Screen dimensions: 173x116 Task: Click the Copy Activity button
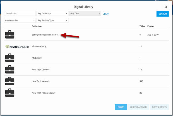[x=159, y=107]
